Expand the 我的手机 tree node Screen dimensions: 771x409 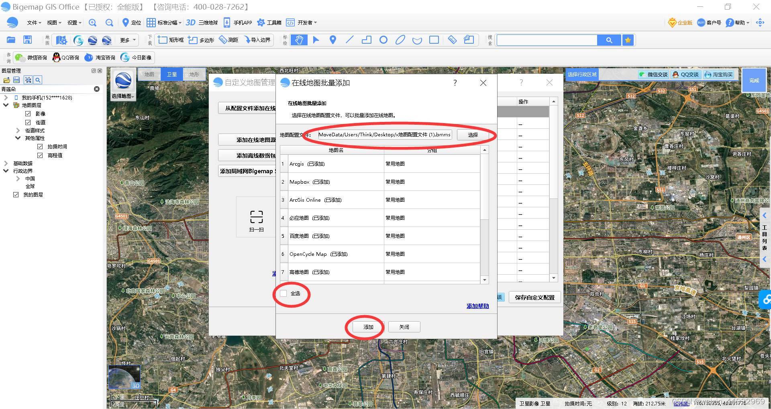6,97
